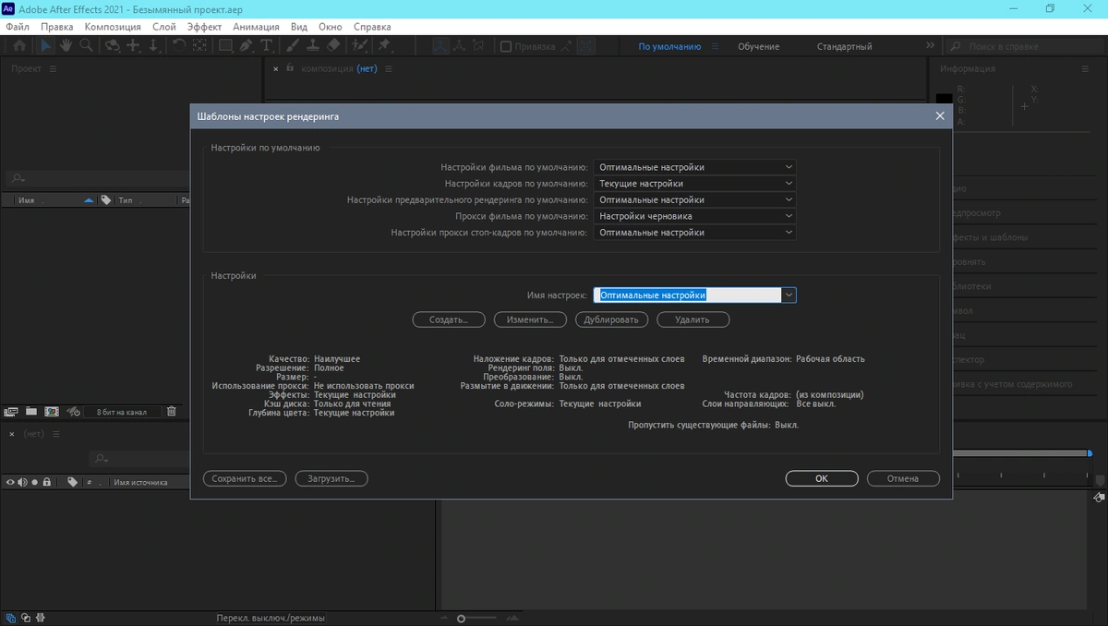
Task: Open the Слой menu
Action: [163, 27]
